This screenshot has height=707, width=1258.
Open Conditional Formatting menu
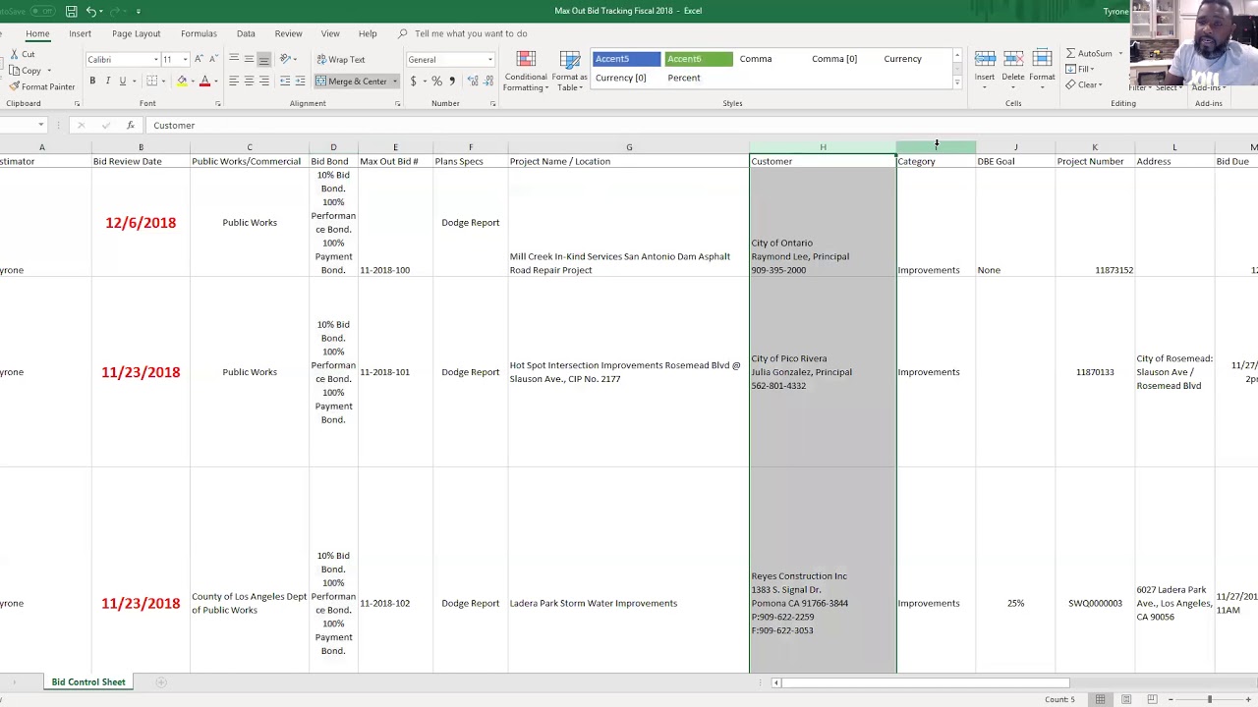pos(526,71)
